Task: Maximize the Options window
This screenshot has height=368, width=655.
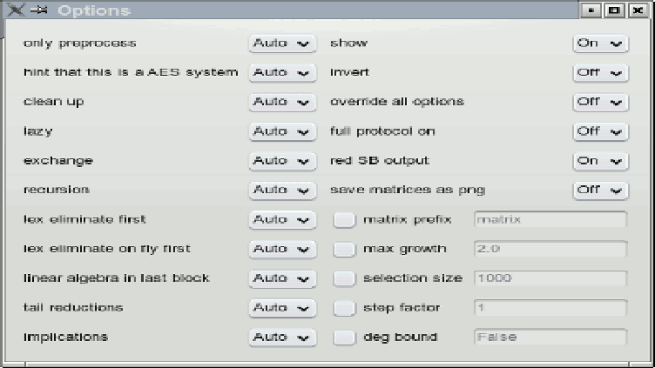Action: 614,10
